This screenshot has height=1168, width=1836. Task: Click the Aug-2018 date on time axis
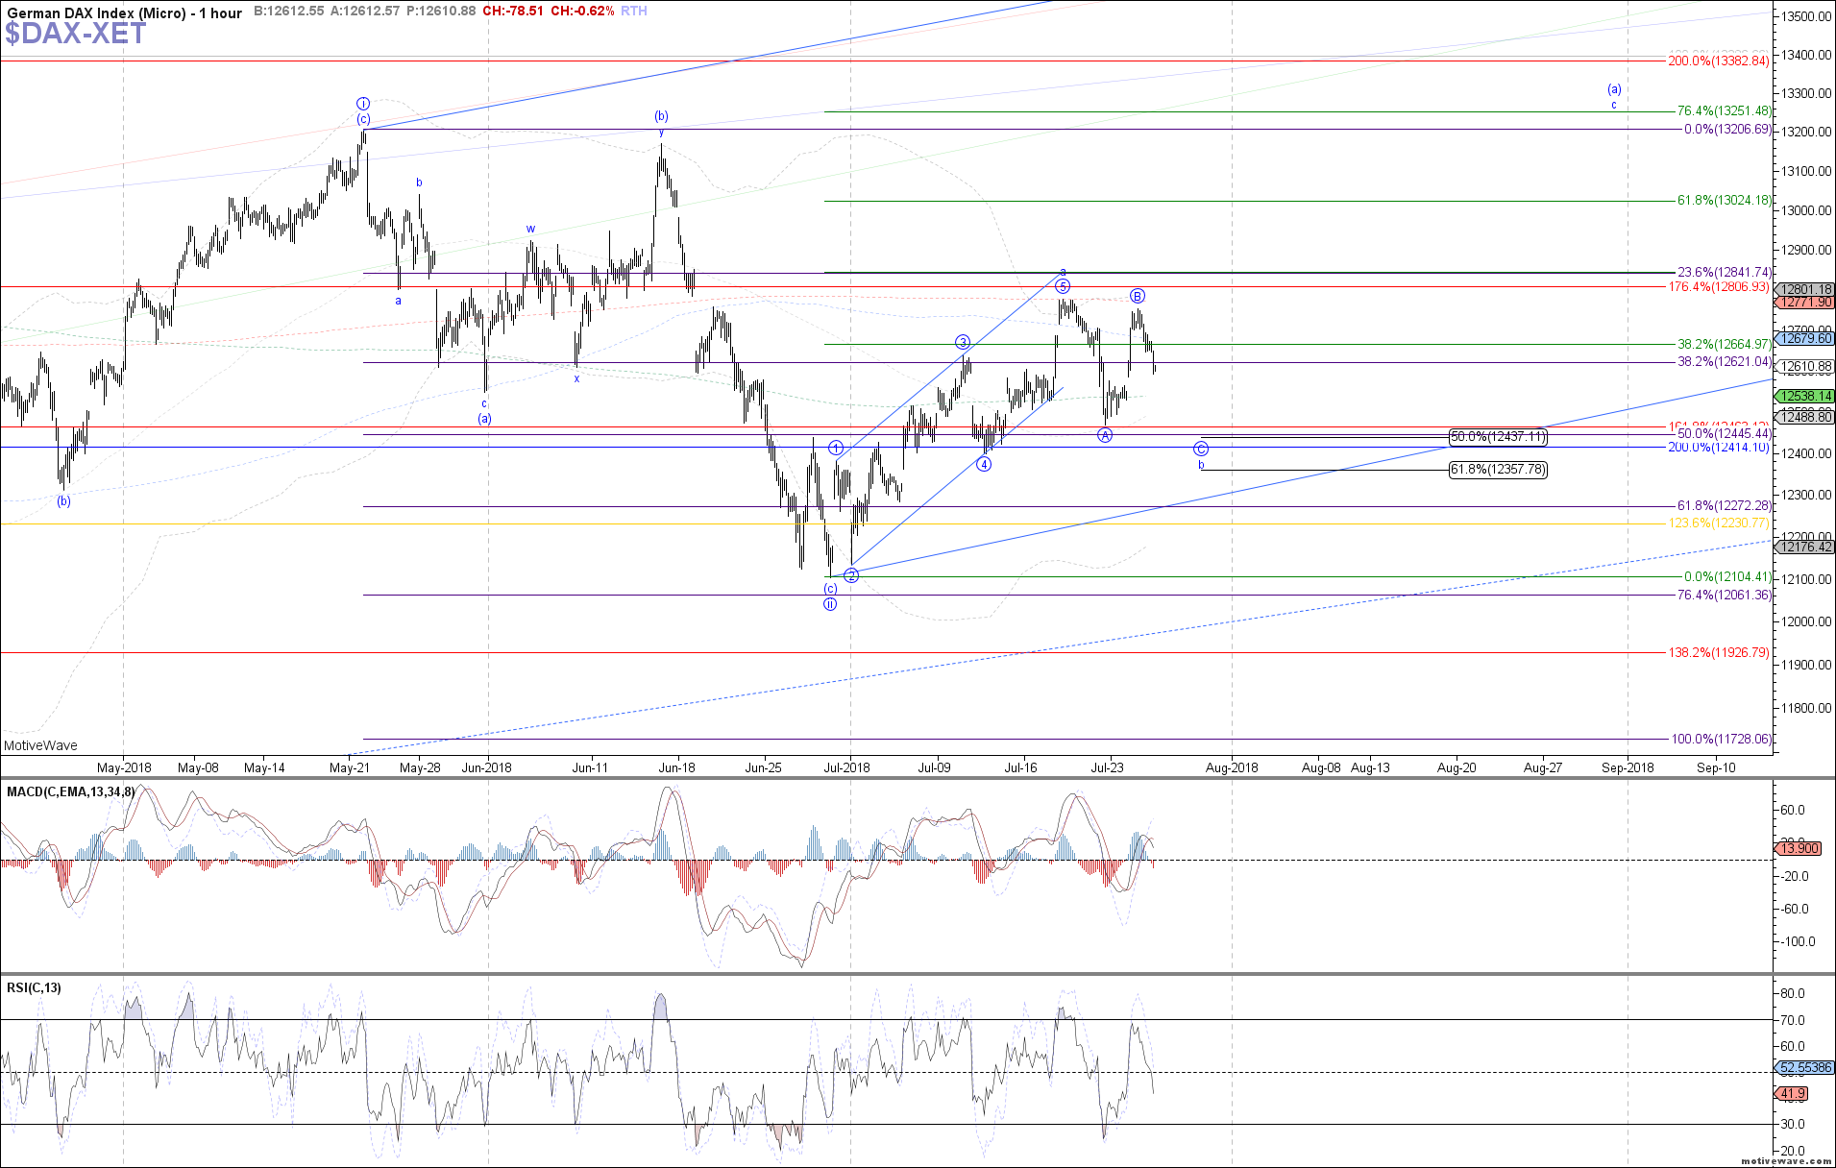pos(1231,767)
